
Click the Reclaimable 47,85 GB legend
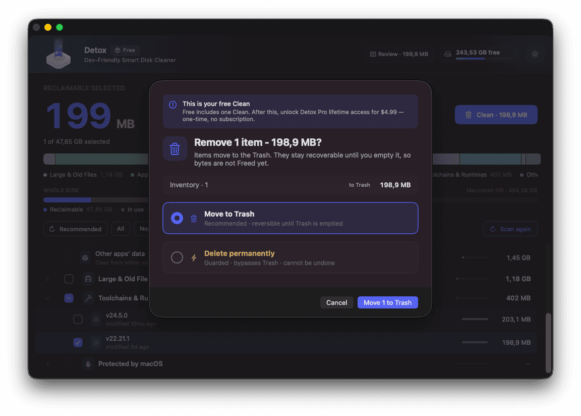coord(78,210)
